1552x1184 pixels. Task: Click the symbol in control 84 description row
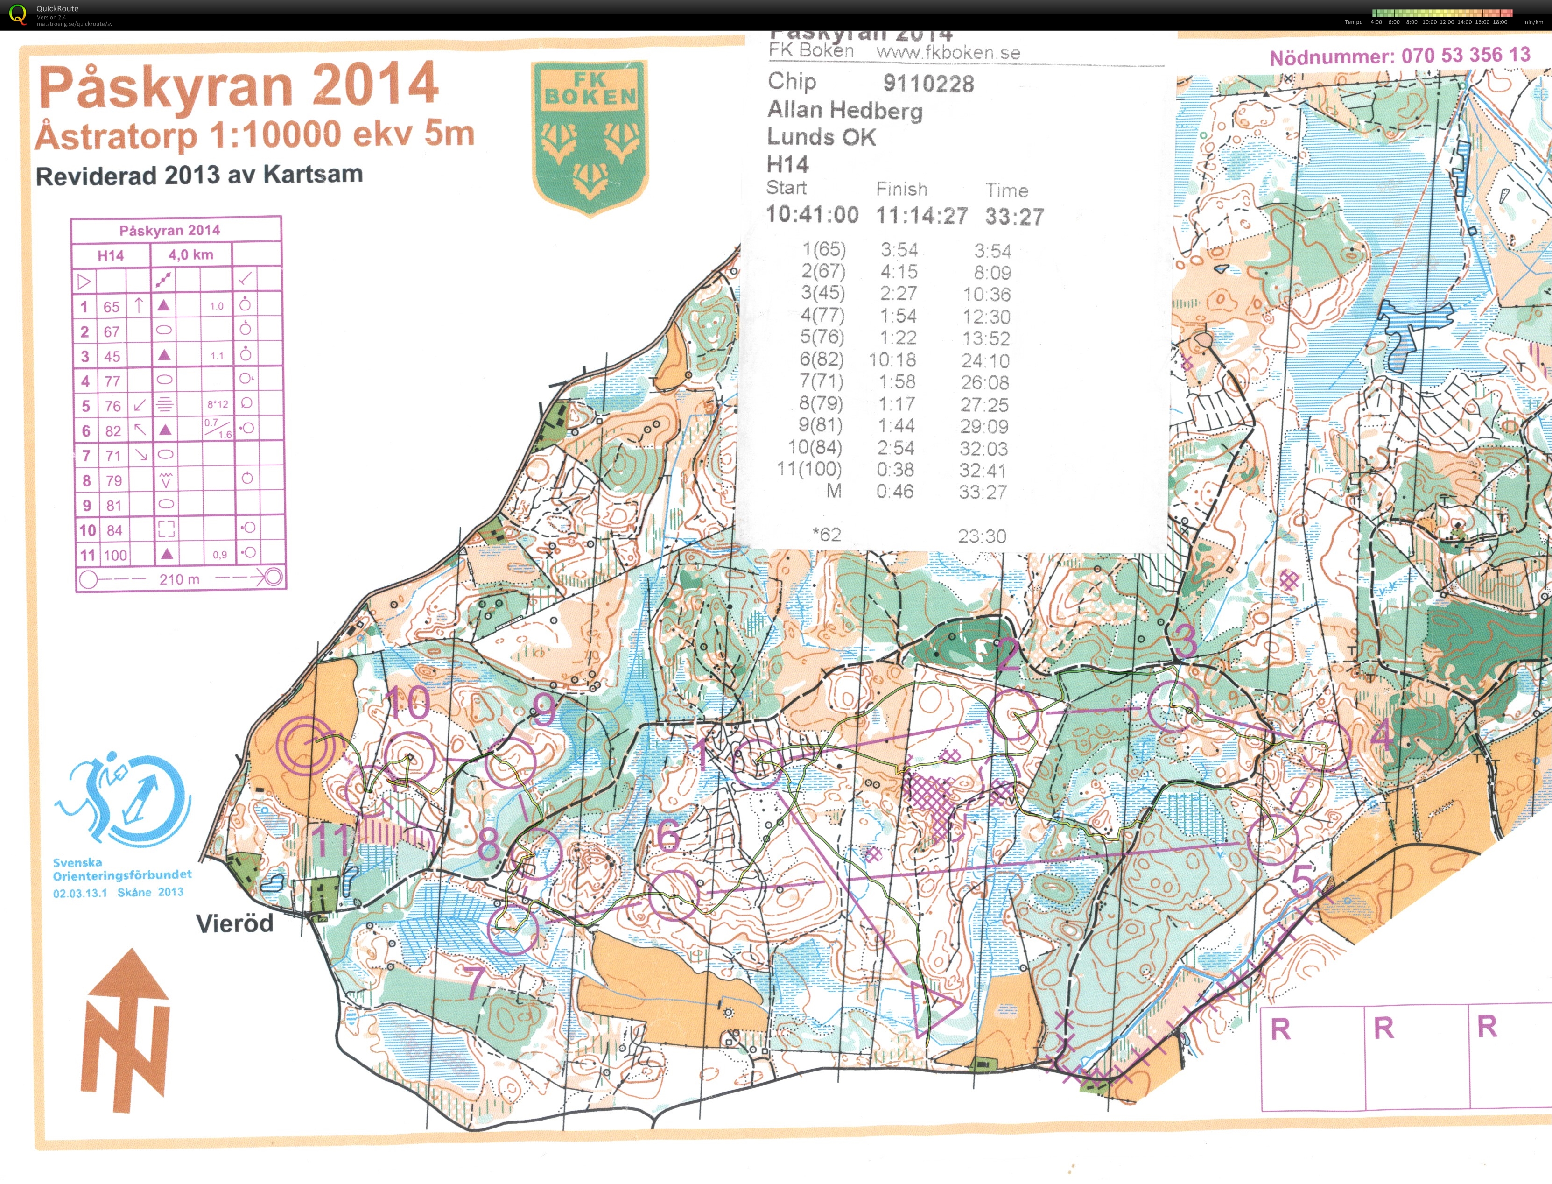[x=166, y=529]
